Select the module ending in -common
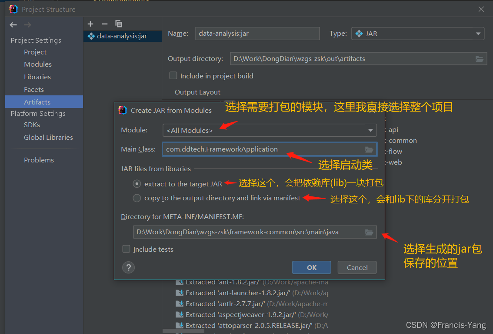 (x=401, y=141)
